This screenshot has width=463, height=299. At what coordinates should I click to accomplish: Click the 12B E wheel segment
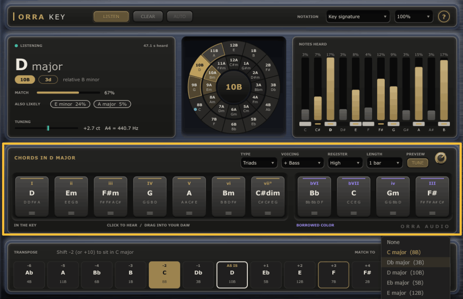pyautogui.click(x=234, y=47)
